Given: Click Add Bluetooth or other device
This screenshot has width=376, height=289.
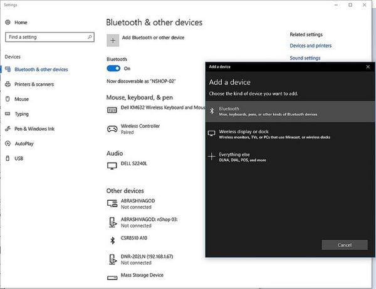Looking at the screenshot, I should [x=153, y=38].
